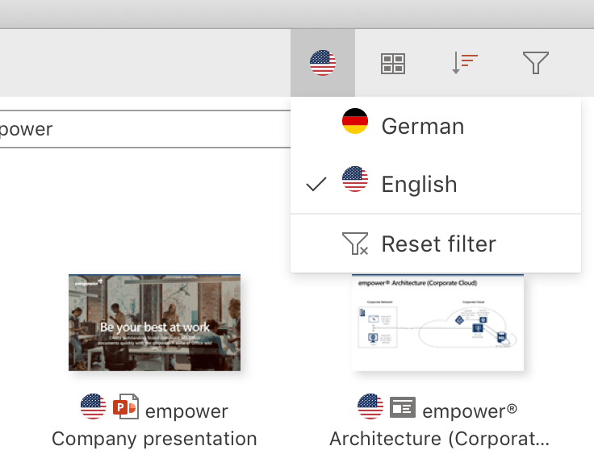Click the Reset filter funnel icon
This screenshot has height=471, width=594.
(x=355, y=244)
